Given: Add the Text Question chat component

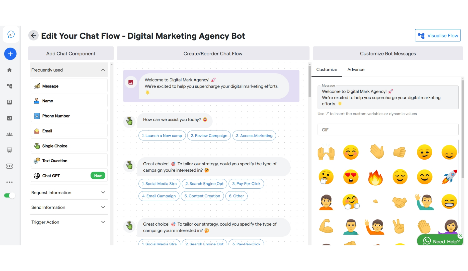Looking at the screenshot, I should coord(69,161).
